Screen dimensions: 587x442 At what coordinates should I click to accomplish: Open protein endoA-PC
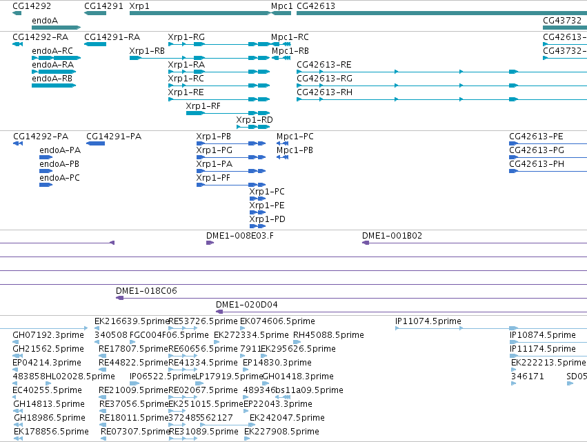[59, 178]
